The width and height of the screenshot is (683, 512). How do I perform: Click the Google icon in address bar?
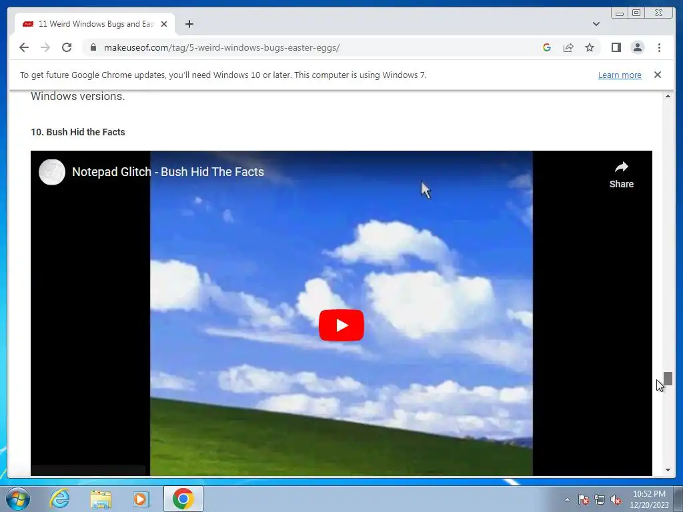tap(547, 47)
